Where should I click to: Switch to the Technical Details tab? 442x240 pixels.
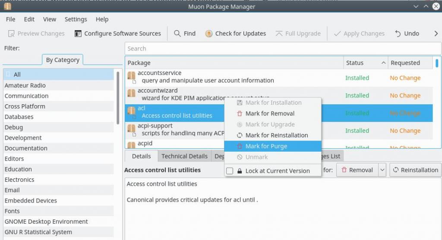click(184, 156)
